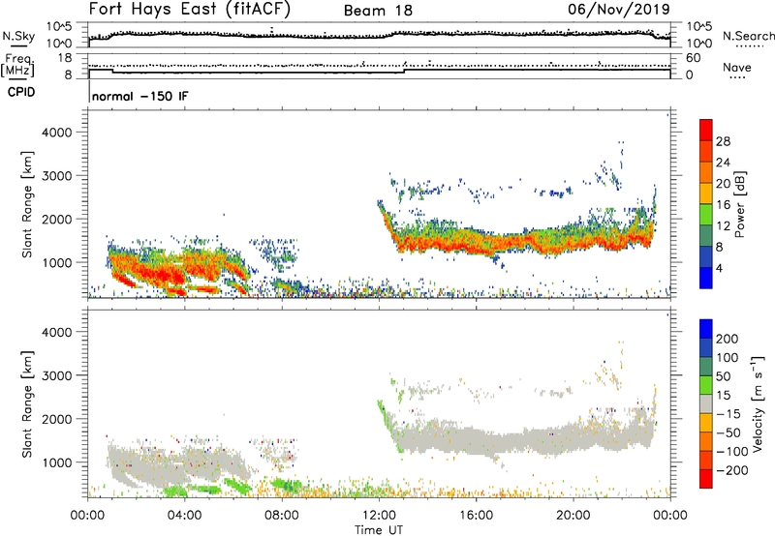Image resolution: width=775 pixels, height=536 pixels.
Task: Select the 'normal -150 IF' CPID text
Action: (139, 96)
